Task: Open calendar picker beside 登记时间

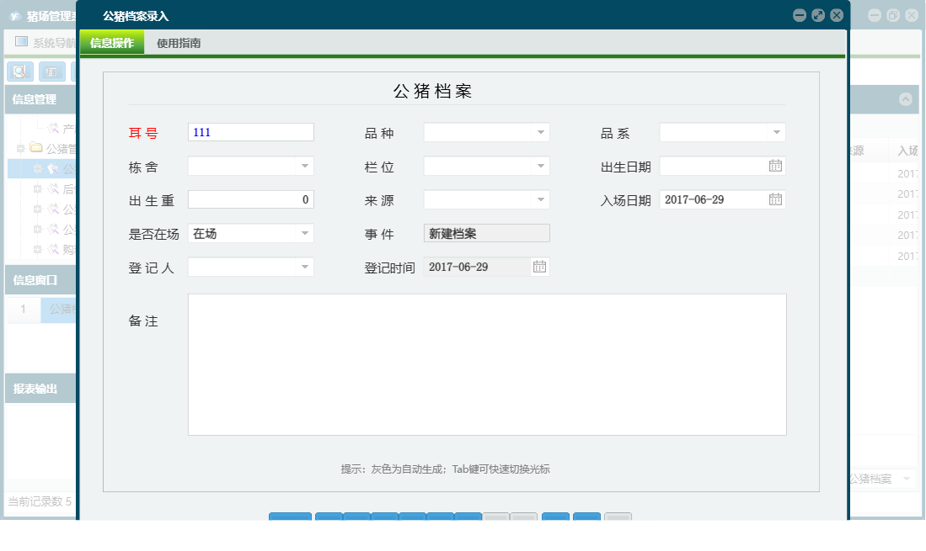Action: coord(539,265)
